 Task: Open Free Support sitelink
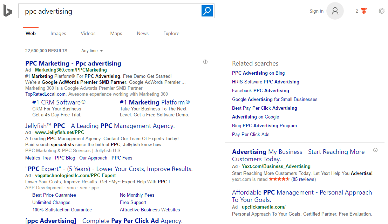(133, 203)
